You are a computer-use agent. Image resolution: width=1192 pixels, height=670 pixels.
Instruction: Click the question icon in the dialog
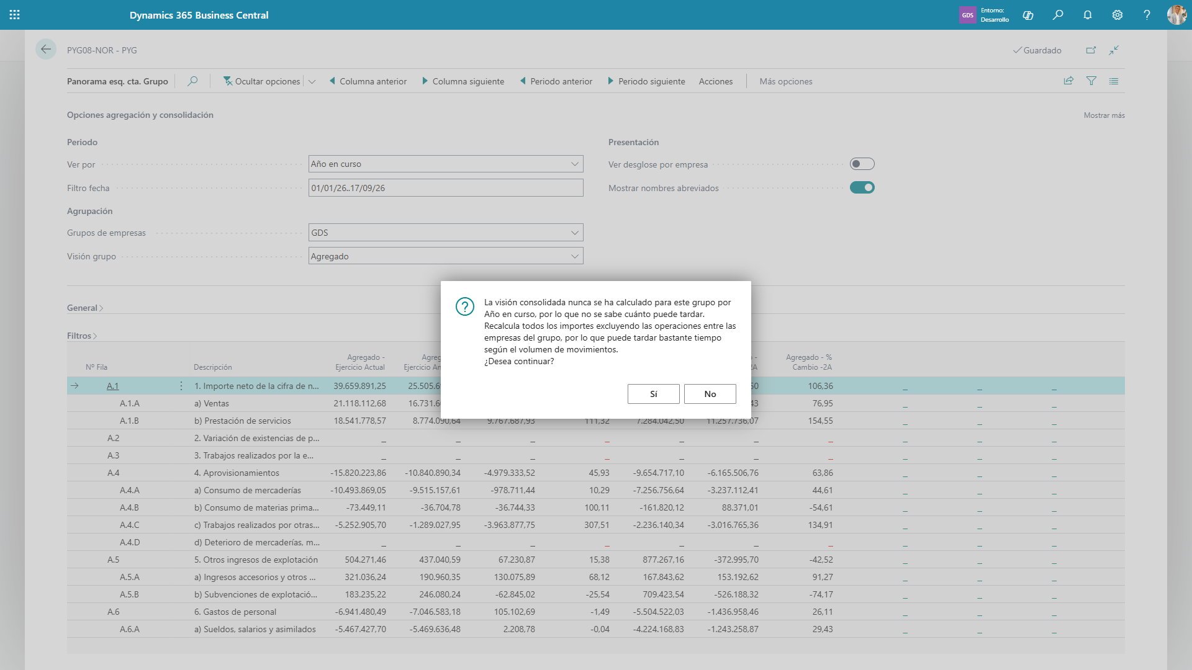465,306
